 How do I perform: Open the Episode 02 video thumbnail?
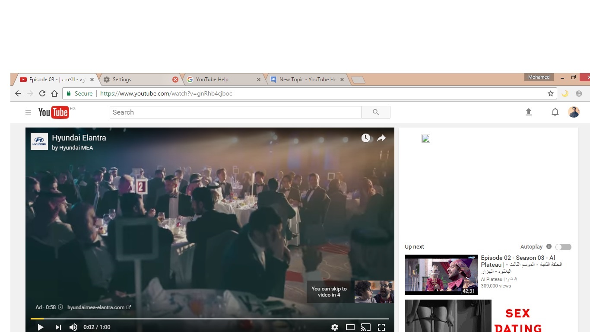pyautogui.click(x=441, y=275)
